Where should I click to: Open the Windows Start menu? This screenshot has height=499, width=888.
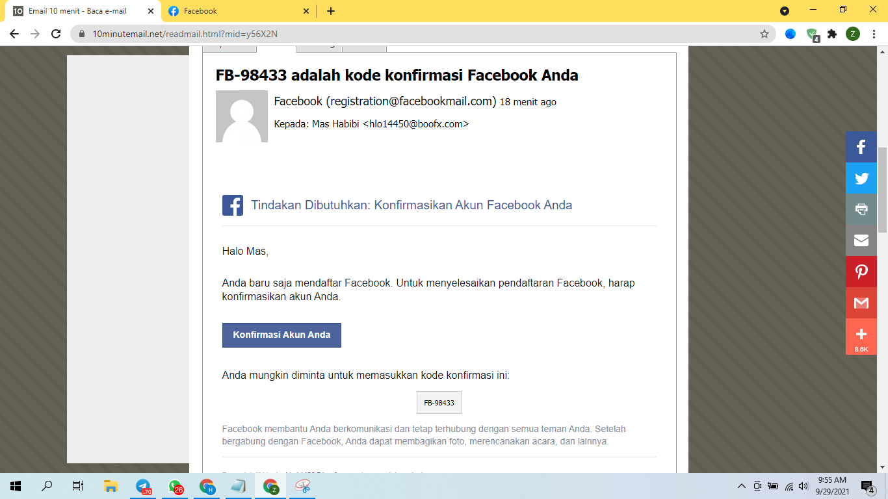(x=16, y=485)
